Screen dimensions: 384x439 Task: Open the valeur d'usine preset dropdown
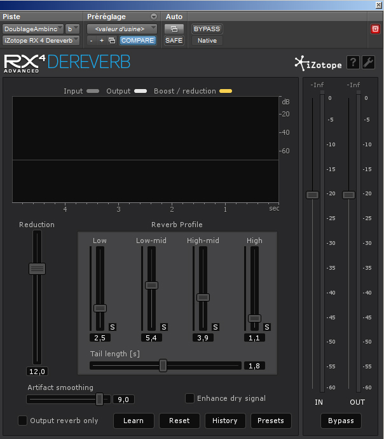tap(122, 29)
